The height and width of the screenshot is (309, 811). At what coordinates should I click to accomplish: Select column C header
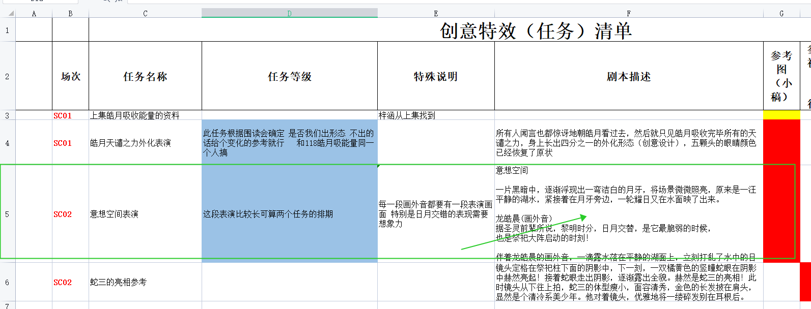coord(145,13)
